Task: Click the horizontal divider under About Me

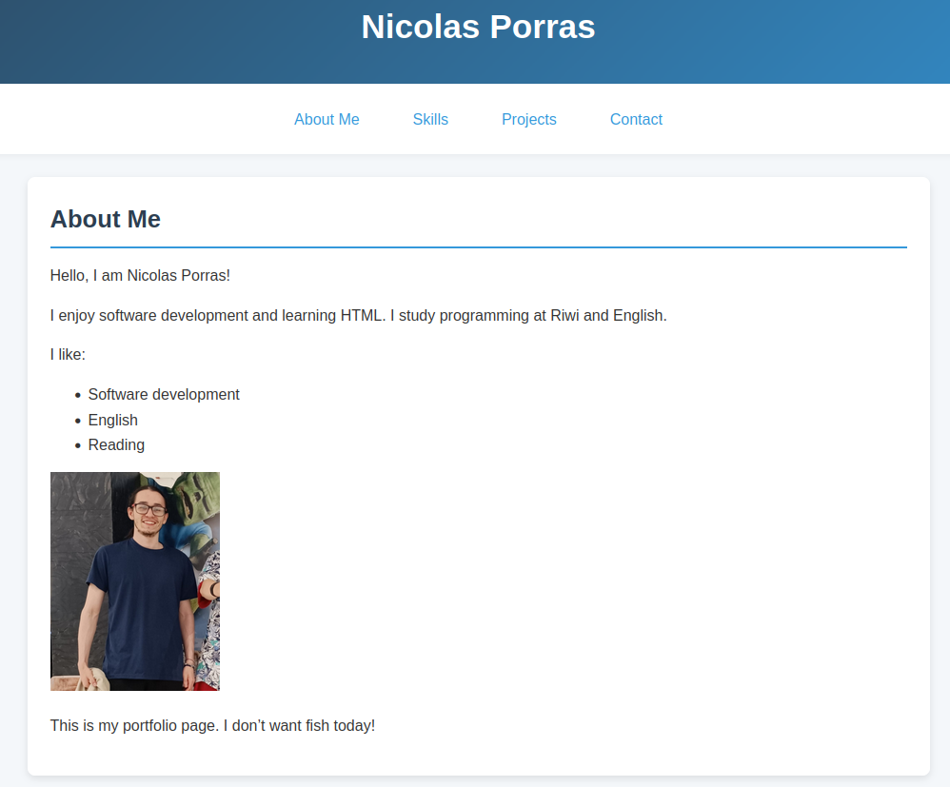Action: point(478,245)
